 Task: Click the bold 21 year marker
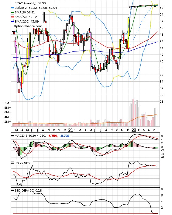(71, 130)
